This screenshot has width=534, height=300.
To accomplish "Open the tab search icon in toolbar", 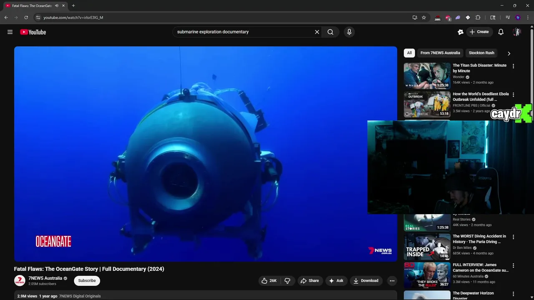I will coord(493,17).
